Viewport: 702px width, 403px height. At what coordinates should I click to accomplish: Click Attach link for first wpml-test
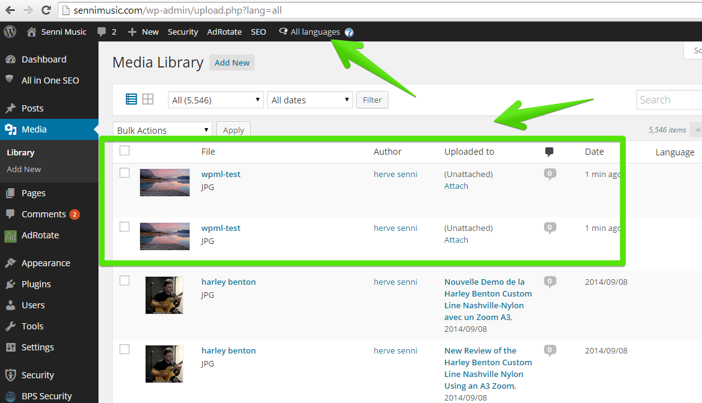coord(456,186)
